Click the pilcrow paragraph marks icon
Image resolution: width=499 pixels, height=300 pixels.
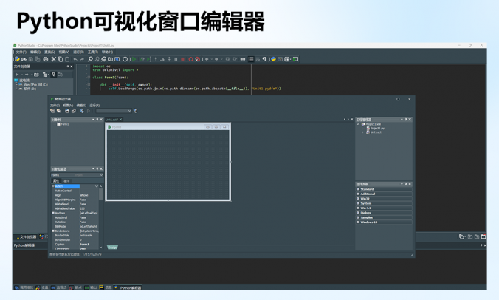tap(264, 59)
